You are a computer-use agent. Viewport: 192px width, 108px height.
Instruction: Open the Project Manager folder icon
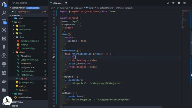(x=4, y=90)
